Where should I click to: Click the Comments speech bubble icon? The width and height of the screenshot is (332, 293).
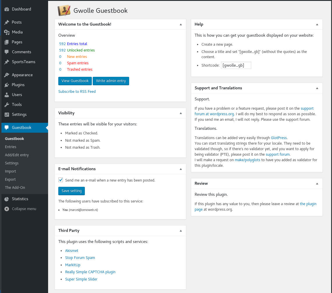click(7, 52)
